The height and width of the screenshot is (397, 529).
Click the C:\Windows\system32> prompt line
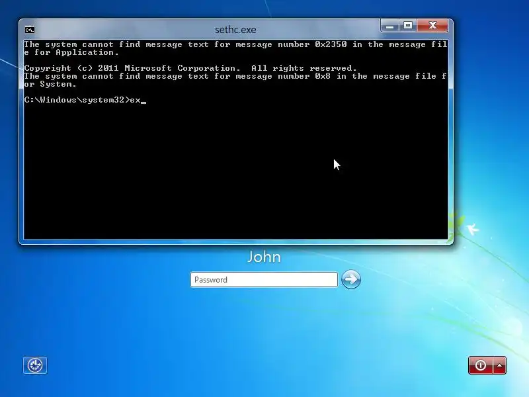point(85,100)
